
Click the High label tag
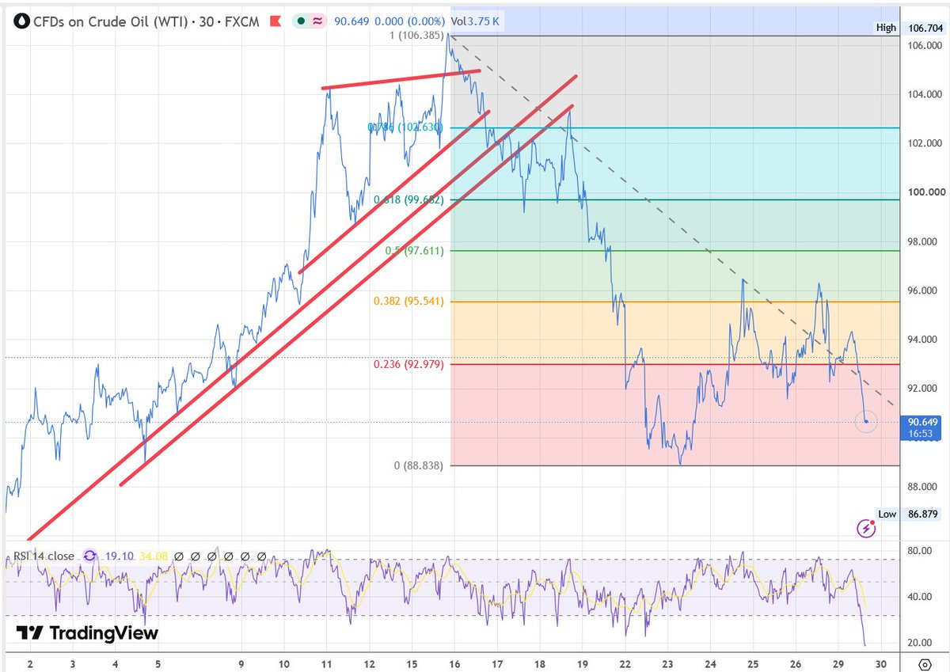886,28
